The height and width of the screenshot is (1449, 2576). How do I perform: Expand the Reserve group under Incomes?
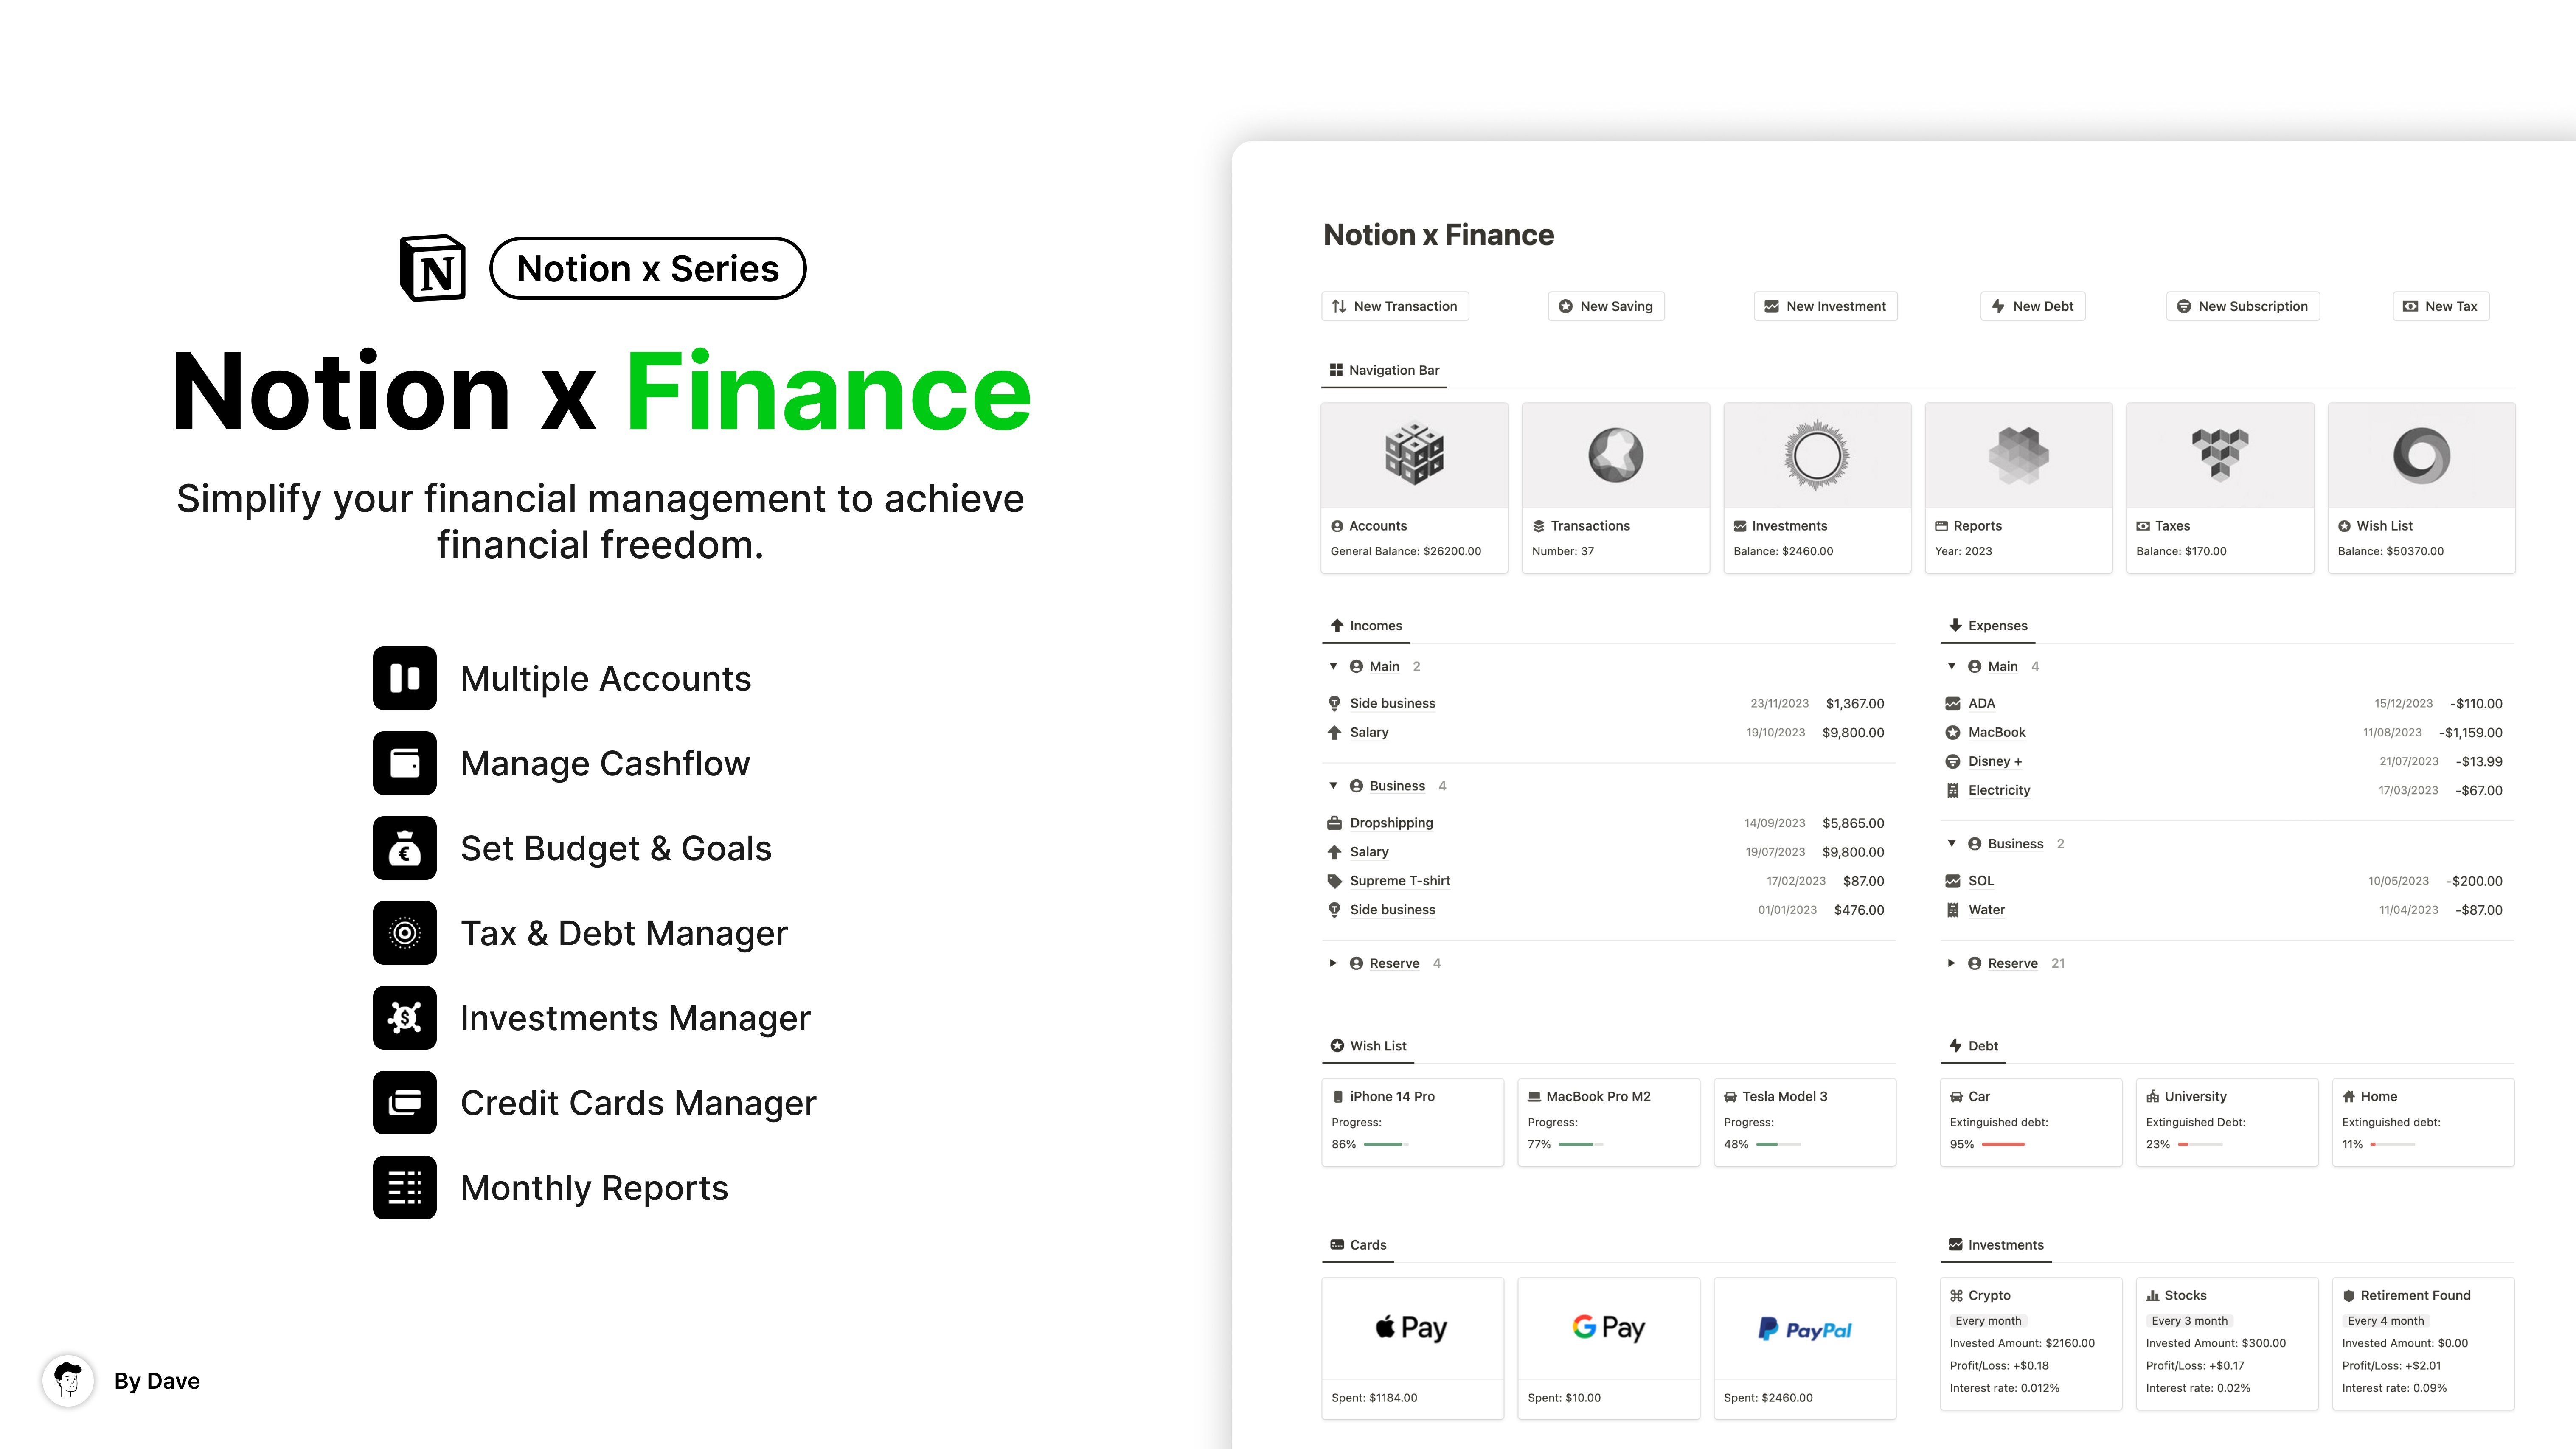1333,963
